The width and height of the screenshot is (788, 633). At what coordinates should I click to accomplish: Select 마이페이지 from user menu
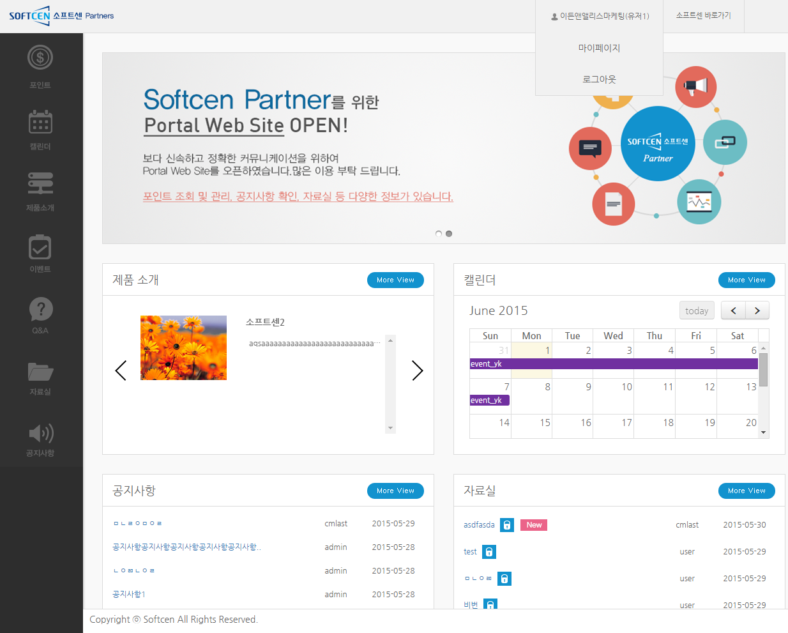tap(599, 48)
